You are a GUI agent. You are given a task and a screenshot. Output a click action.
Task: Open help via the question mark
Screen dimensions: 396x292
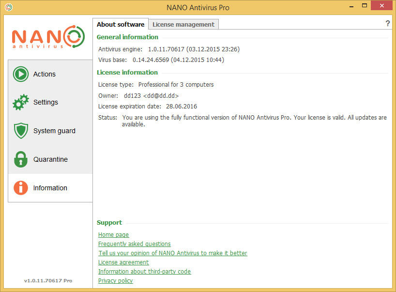click(388, 24)
